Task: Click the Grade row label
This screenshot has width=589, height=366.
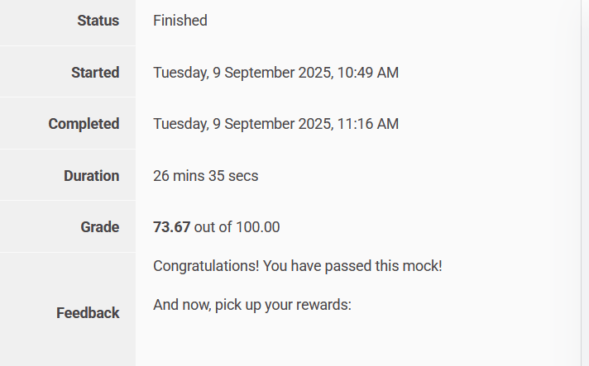Action: [x=99, y=227]
